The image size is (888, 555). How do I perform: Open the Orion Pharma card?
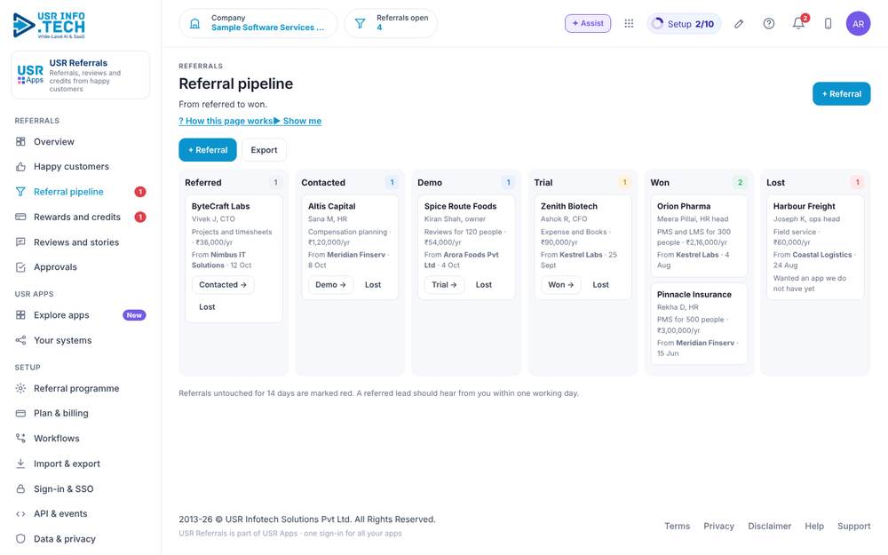click(x=699, y=236)
